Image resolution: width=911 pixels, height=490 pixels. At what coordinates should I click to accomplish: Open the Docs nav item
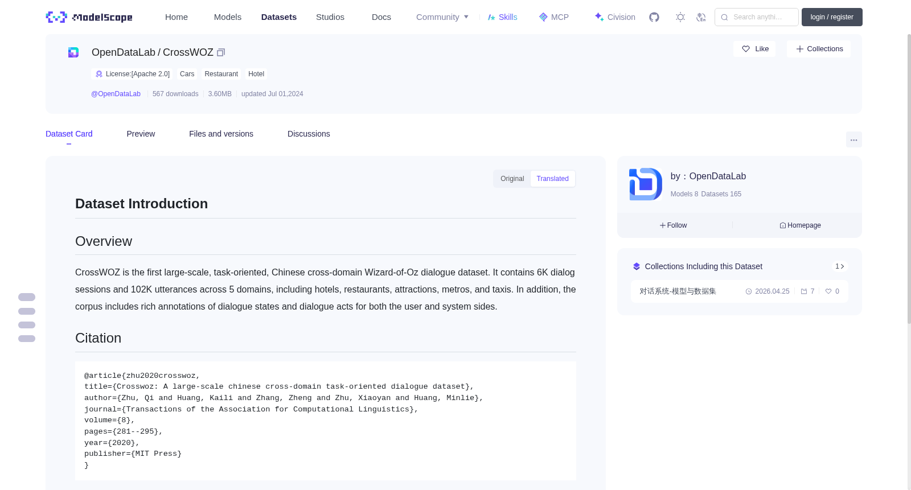tap(381, 17)
